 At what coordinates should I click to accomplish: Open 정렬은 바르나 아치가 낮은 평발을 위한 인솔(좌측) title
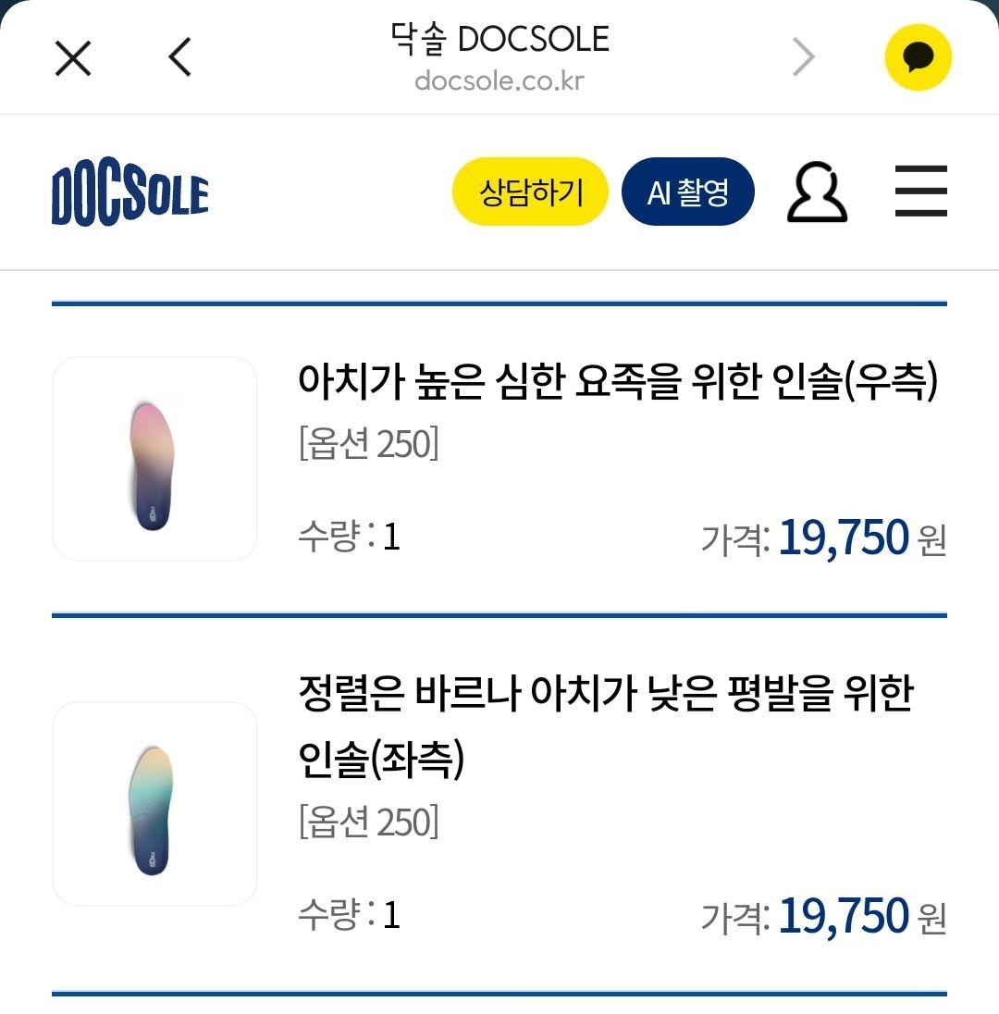pos(606,725)
